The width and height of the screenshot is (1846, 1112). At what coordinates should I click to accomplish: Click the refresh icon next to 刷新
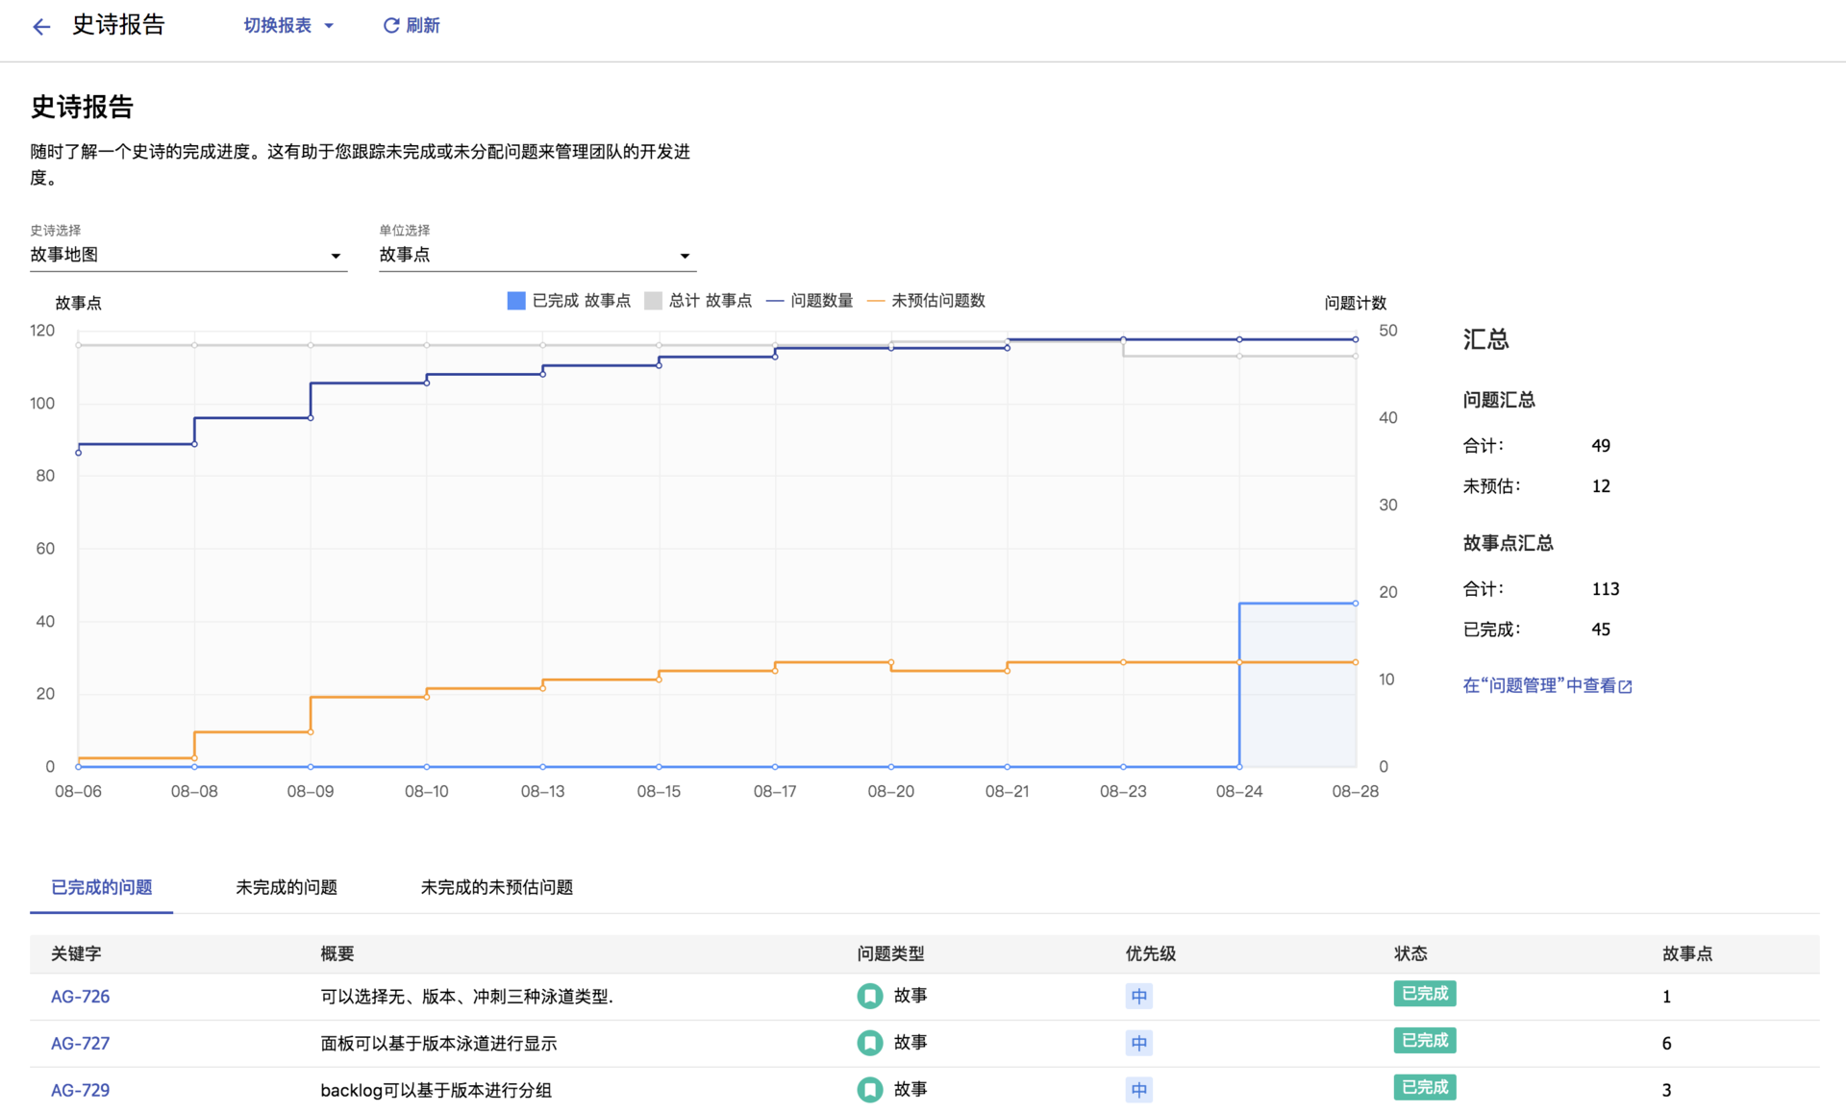[391, 26]
